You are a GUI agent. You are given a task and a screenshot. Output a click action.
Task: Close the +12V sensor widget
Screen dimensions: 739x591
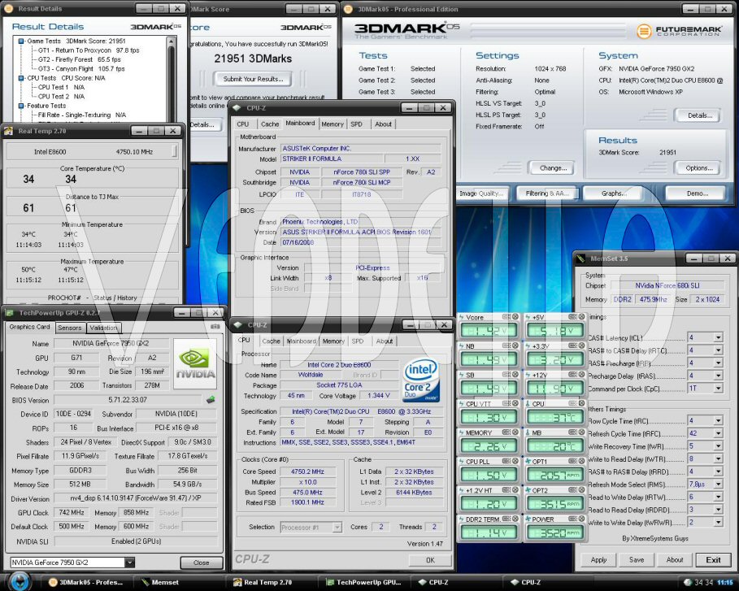pyautogui.click(x=581, y=375)
